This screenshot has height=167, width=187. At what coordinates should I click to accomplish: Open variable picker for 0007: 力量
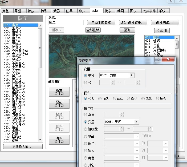[x=132, y=75]
